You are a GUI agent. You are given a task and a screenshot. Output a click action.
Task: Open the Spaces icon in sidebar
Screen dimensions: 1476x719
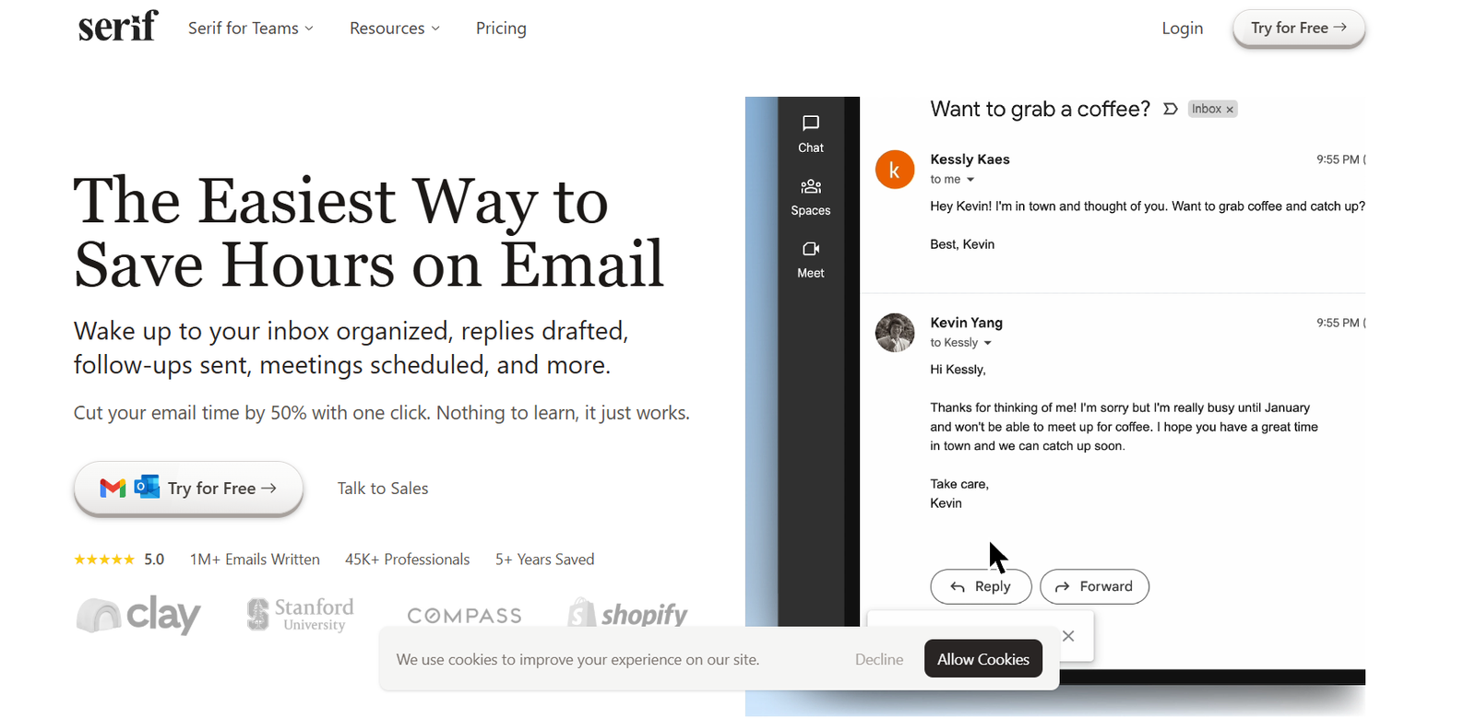coord(810,187)
